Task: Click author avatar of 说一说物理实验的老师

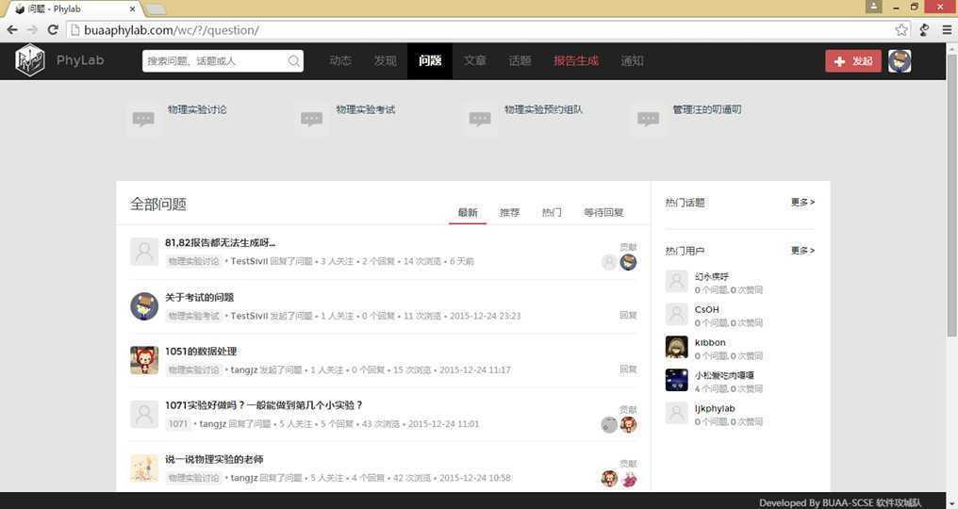Action: coord(144,468)
